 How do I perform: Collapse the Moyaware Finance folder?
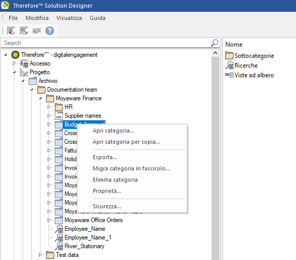[40, 98]
